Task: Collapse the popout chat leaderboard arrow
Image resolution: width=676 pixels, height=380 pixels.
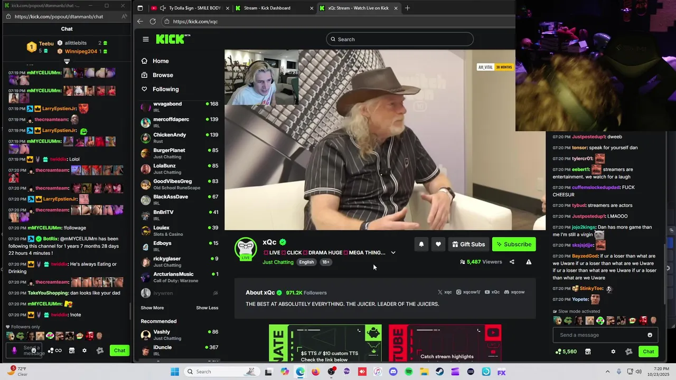Action: [x=67, y=61]
